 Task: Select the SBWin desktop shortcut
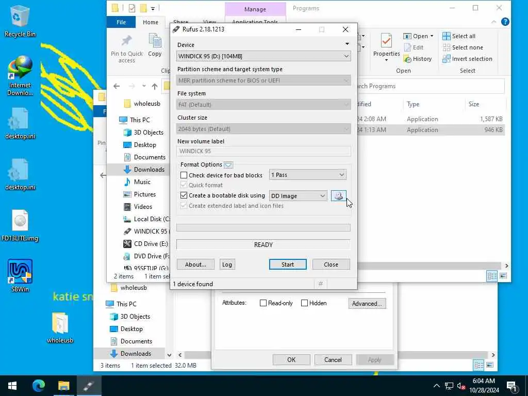(x=20, y=275)
